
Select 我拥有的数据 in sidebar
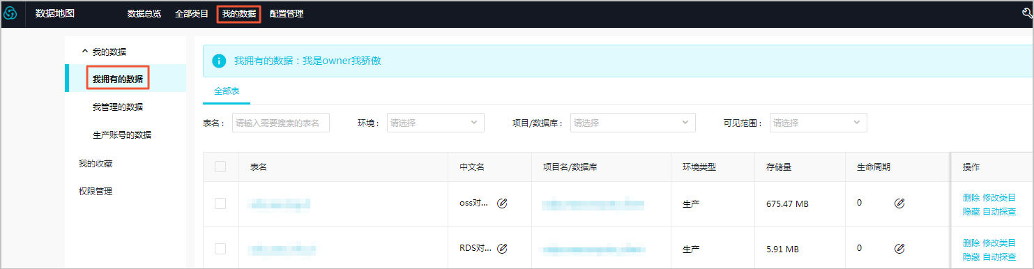(118, 79)
